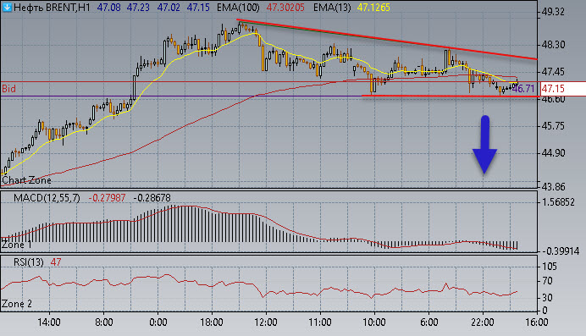
Task: Click the 22:00 time axis marker
Action: point(483,322)
